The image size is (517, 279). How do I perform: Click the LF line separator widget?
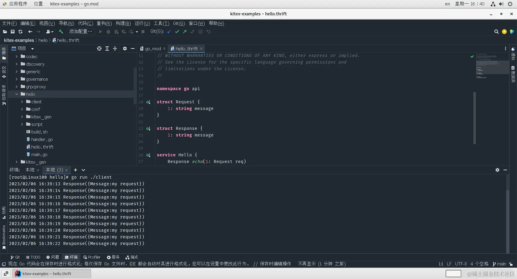pyautogui.click(x=449, y=264)
